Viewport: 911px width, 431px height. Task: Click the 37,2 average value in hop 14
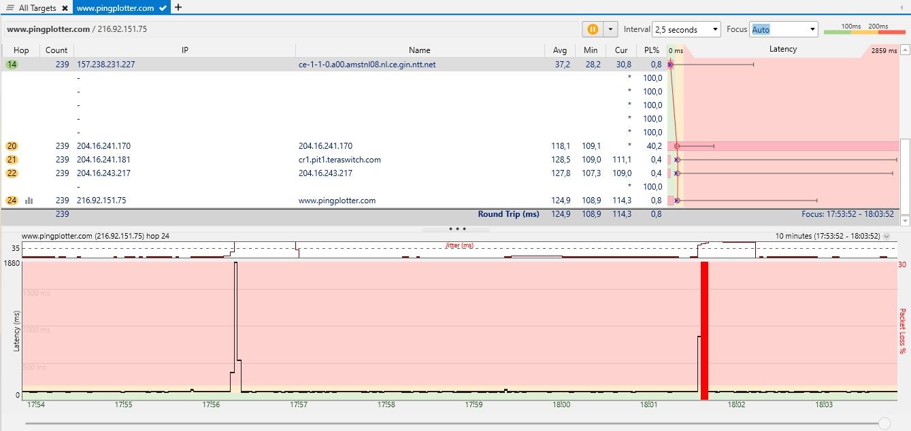pyautogui.click(x=563, y=65)
